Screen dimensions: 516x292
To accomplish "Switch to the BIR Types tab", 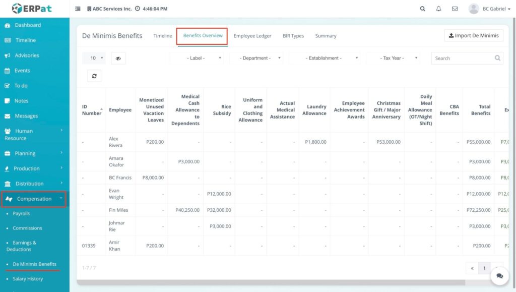I will click(293, 36).
